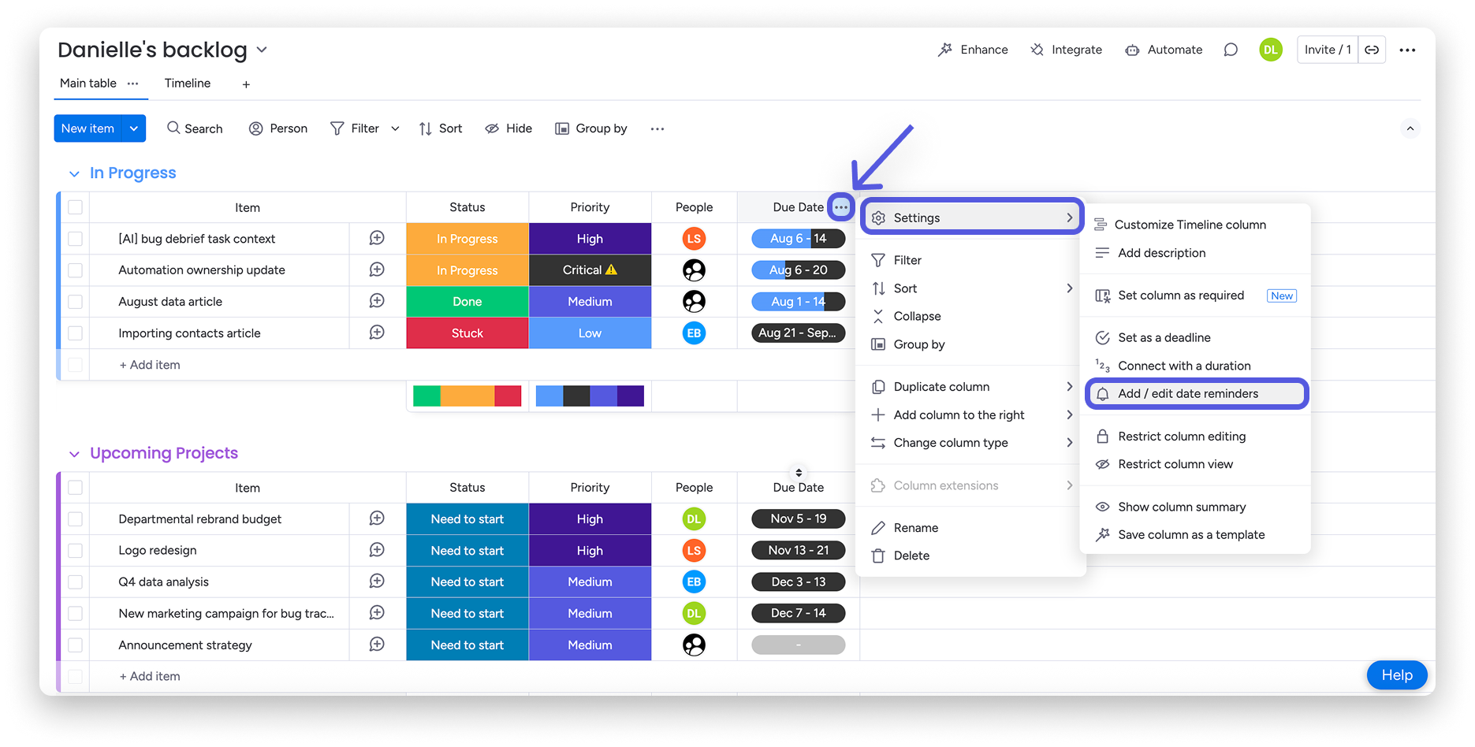
Task: Click the DL user avatar in header
Action: [1270, 50]
